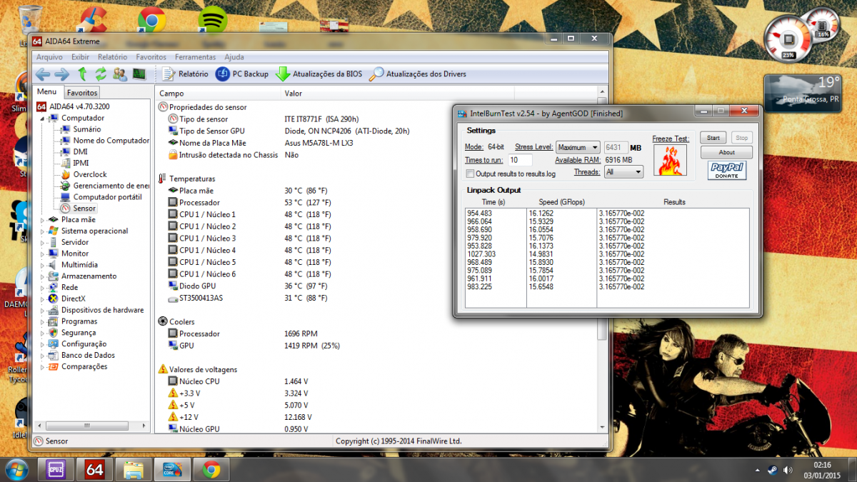Open the Overclock page in tree
857x482 pixels.
tap(89, 174)
